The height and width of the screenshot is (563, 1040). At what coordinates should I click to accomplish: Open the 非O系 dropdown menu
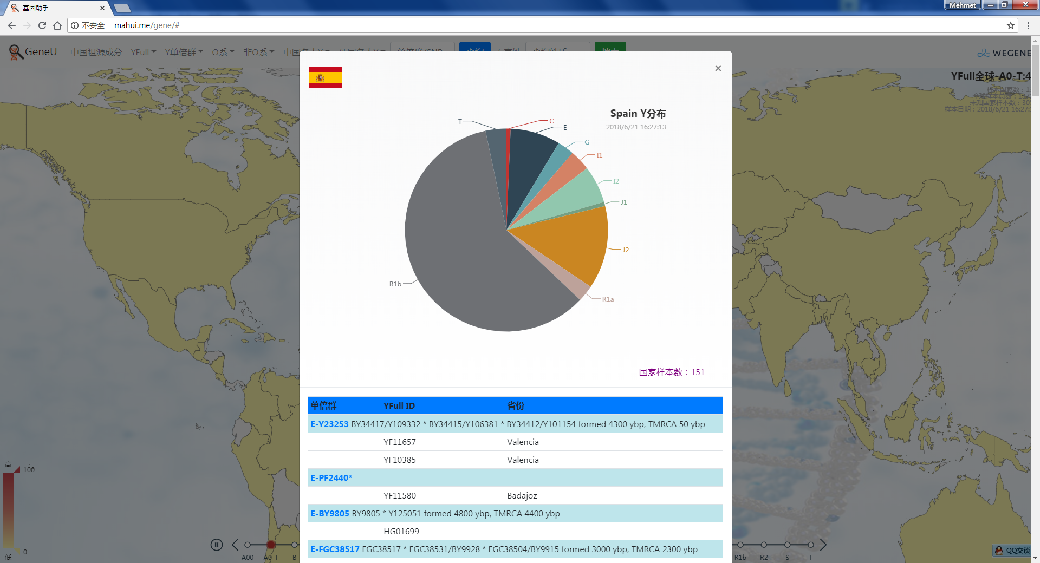click(x=258, y=52)
